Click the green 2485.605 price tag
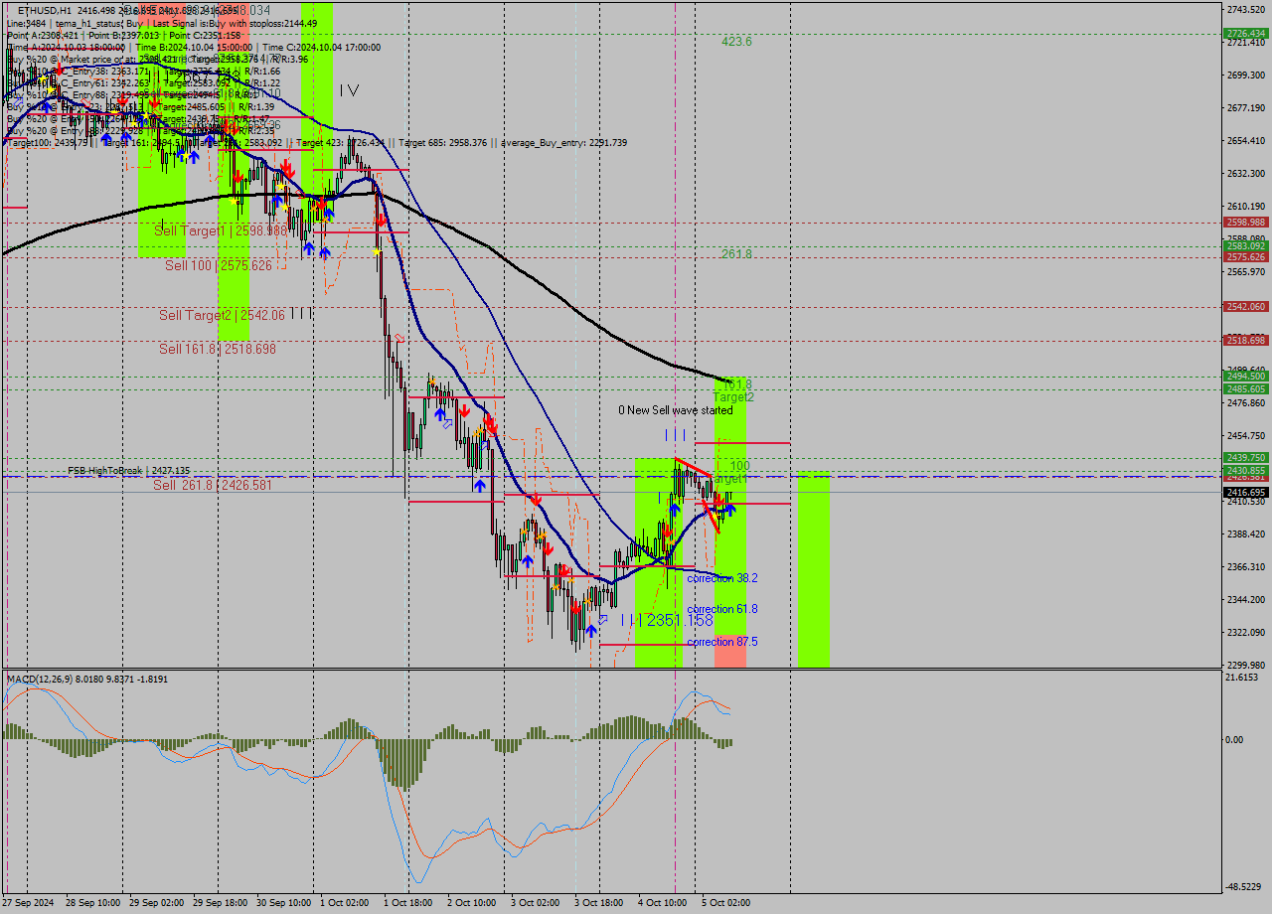Screen dimensions: 1272x914 click(x=1246, y=388)
